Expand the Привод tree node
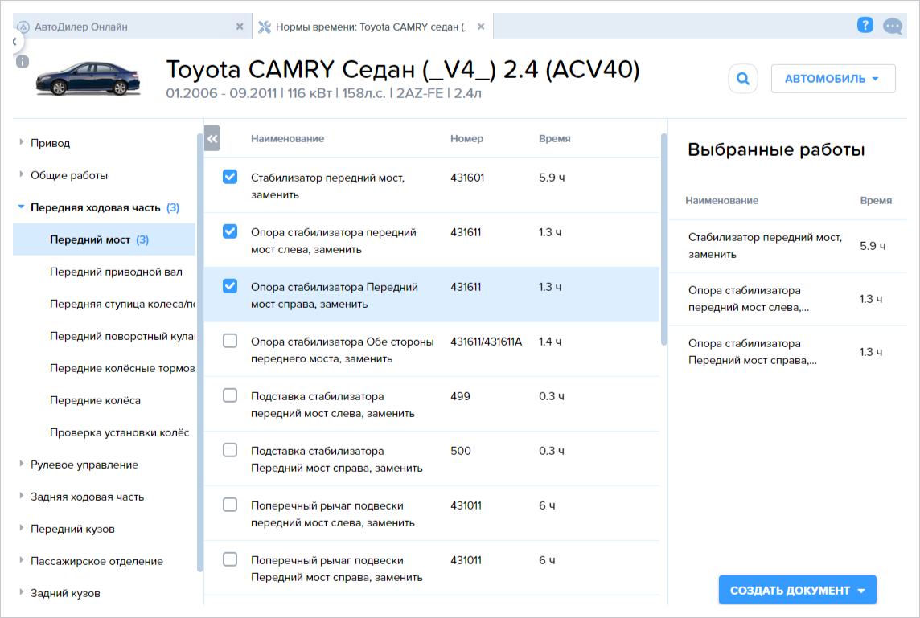 [x=22, y=142]
